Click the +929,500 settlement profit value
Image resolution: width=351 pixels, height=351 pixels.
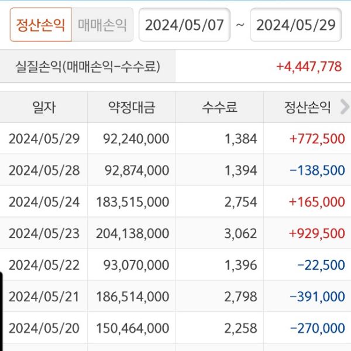pos(316,233)
